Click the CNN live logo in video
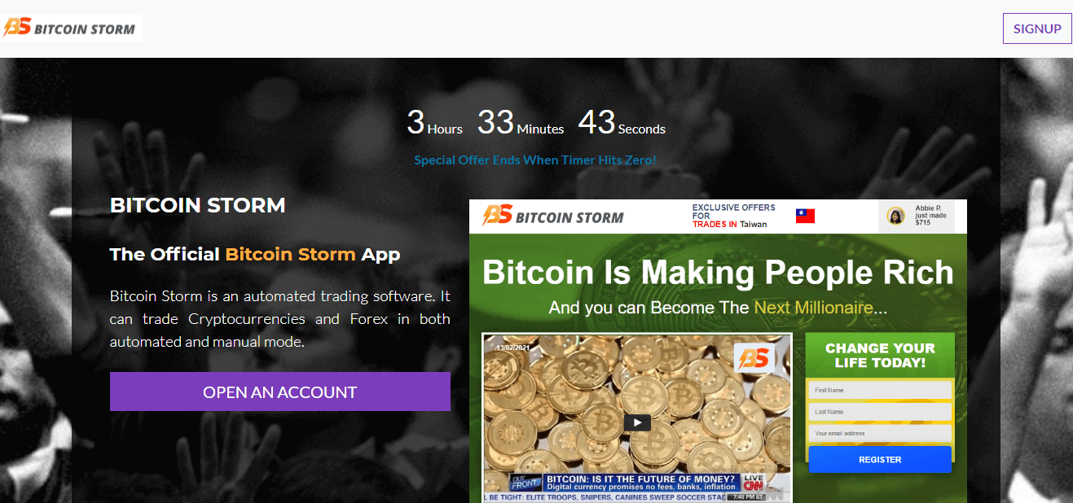The width and height of the screenshot is (1073, 503). (754, 482)
